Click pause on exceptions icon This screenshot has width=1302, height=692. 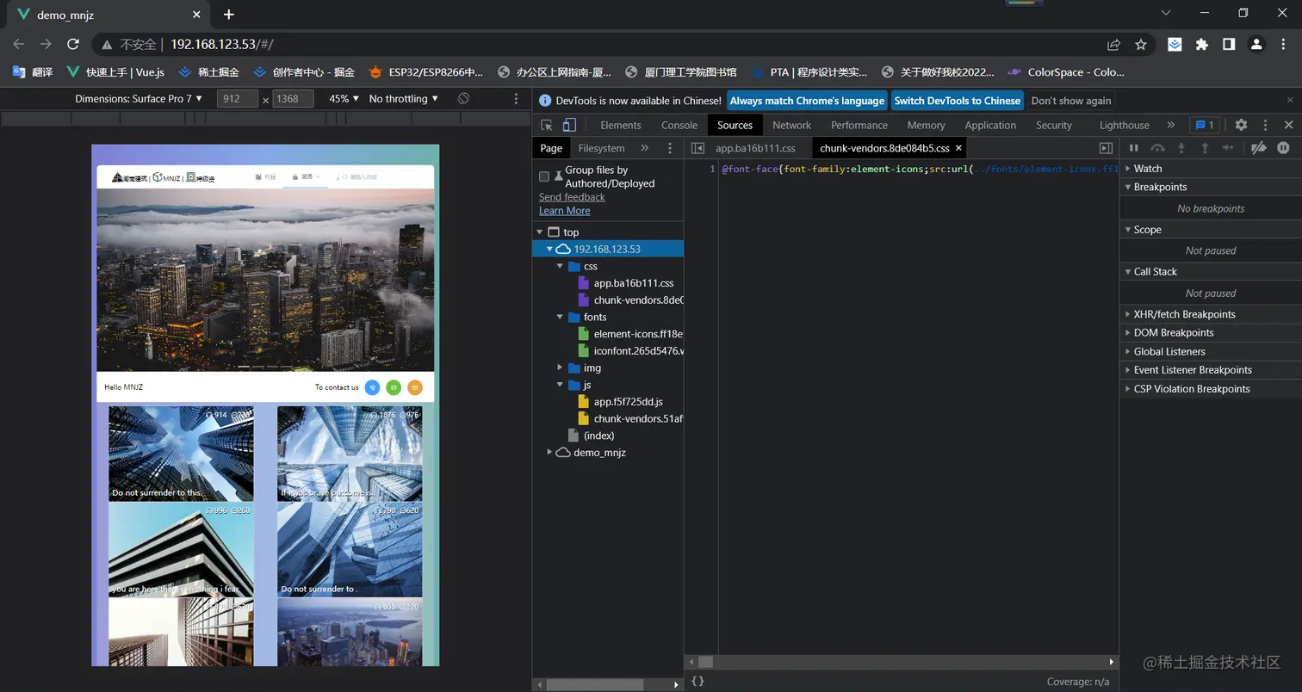1283,148
